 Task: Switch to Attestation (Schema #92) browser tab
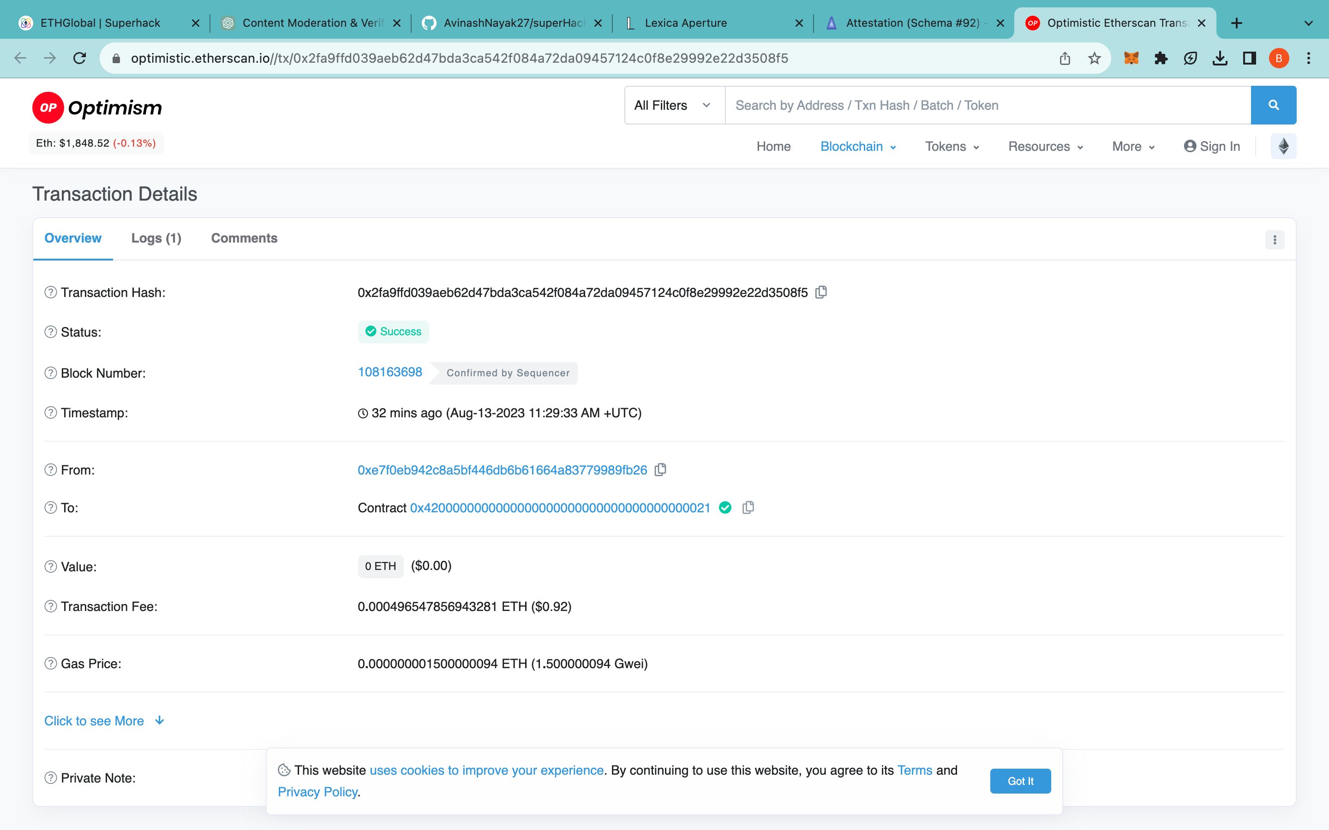(x=913, y=23)
